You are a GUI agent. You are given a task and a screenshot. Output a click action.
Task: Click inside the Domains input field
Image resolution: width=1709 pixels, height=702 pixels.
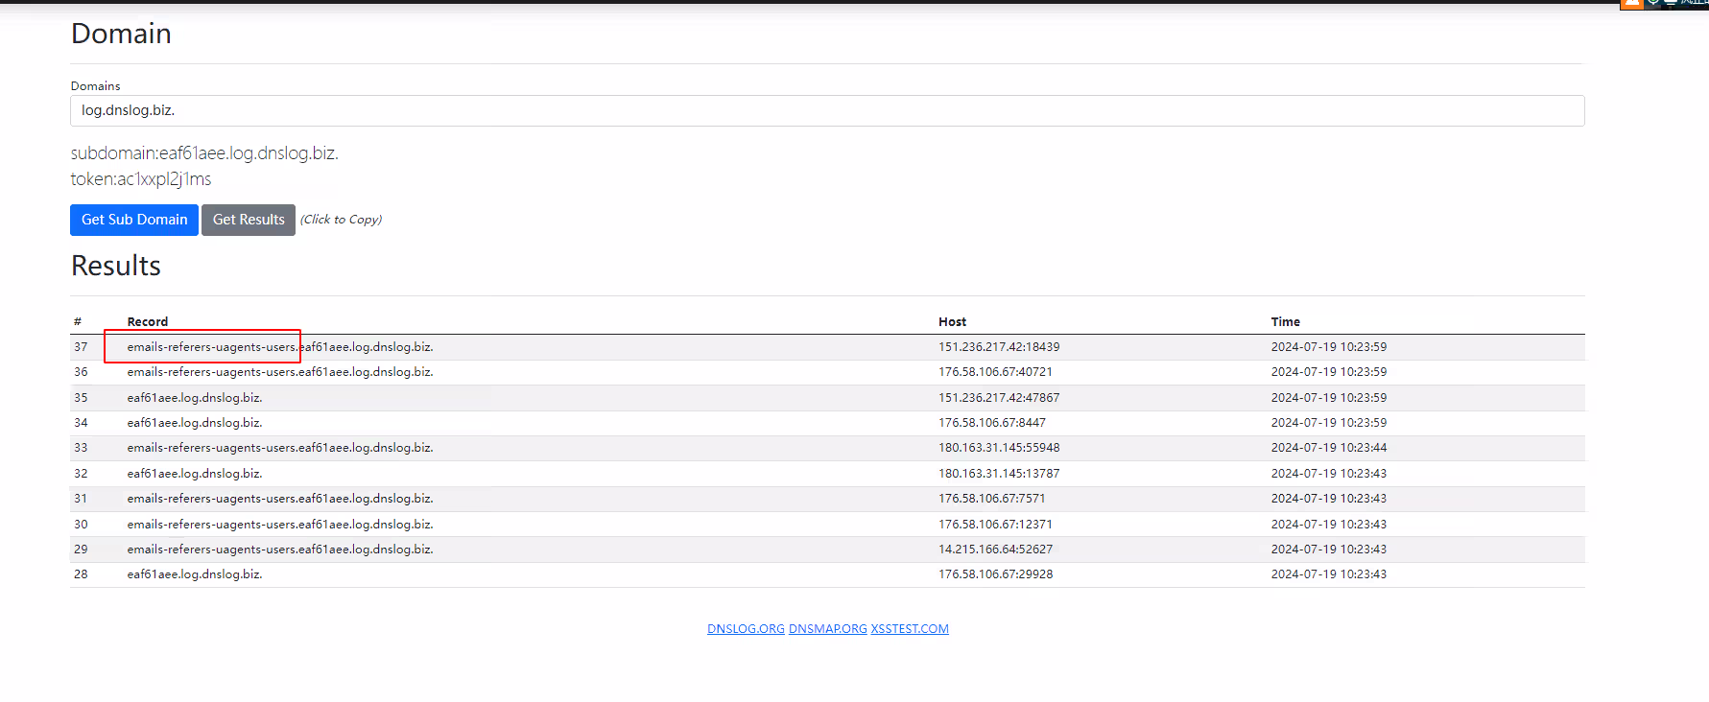click(825, 110)
